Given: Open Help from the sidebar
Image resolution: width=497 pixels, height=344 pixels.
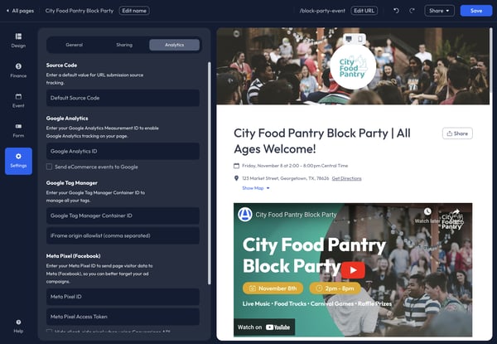Looking at the screenshot, I should (18, 327).
